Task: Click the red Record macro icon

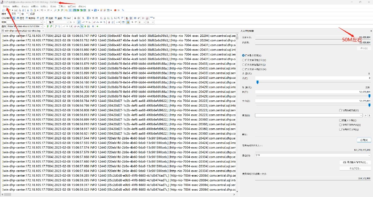Action: 115,10
